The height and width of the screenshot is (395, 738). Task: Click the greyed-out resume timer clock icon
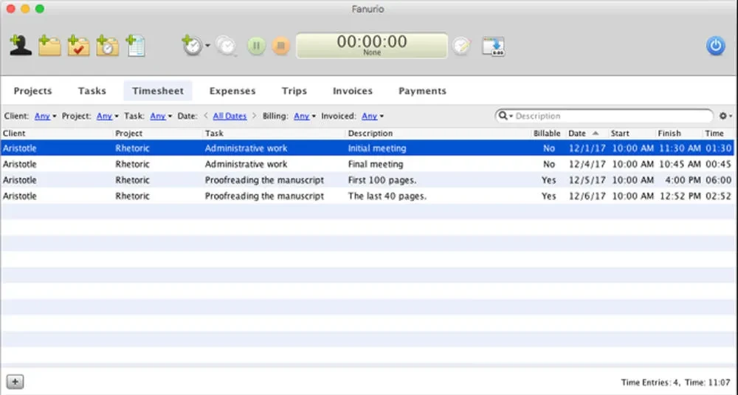(226, 46)
